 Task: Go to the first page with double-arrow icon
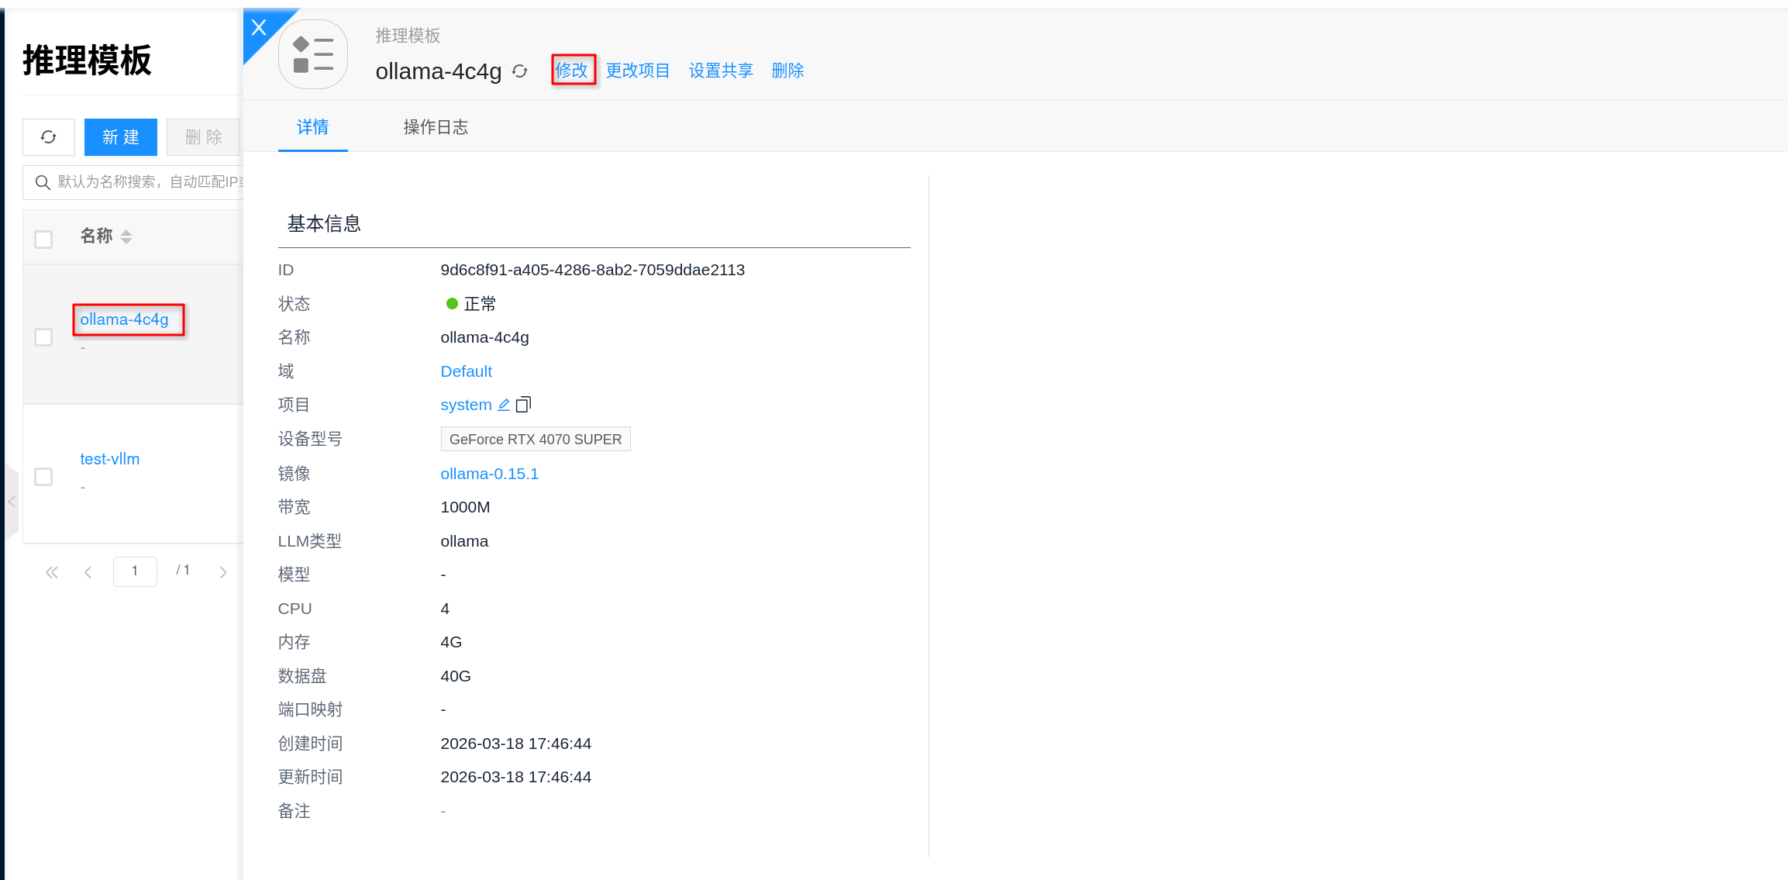click(x=52, y=572)
